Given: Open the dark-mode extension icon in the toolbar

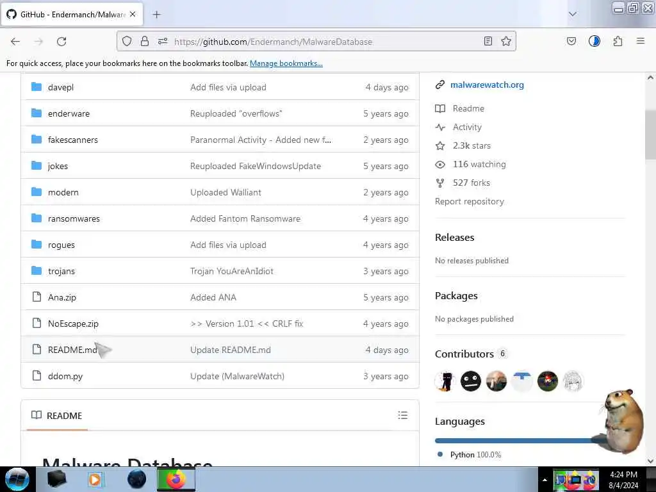Looking at the screenshot, I should pyautogui.click(x=594, y=41).
